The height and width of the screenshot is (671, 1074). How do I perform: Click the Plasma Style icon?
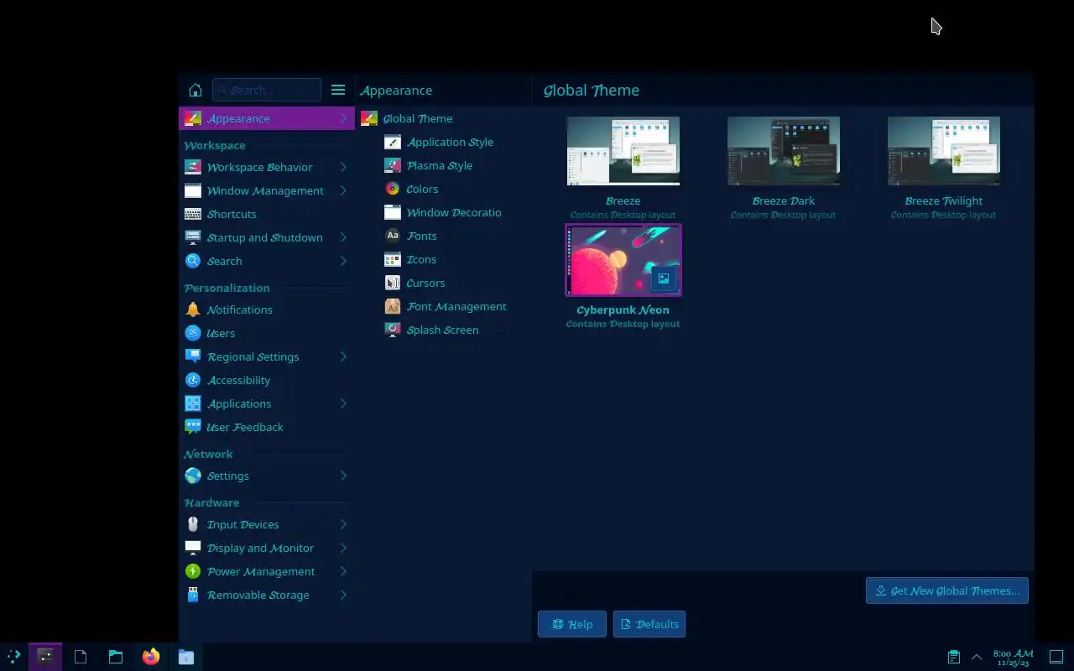click(393, 165)
